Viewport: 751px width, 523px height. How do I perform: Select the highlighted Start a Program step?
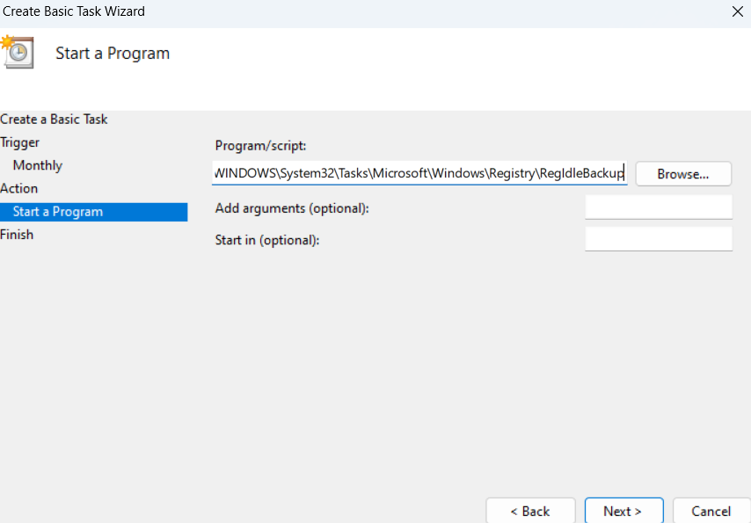[94, 212]
